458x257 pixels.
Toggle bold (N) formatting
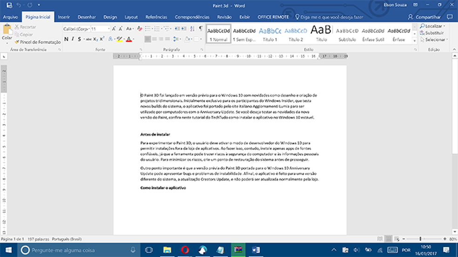66,39
